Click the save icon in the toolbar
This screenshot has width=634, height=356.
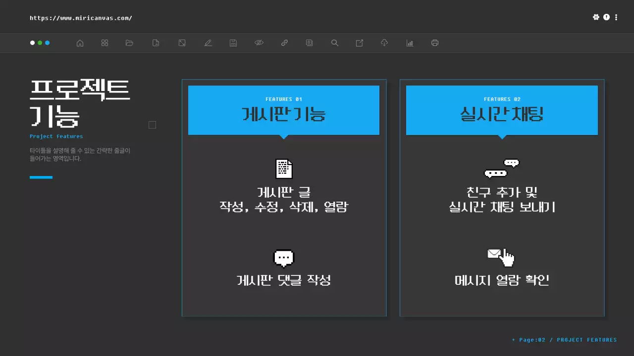233,43
